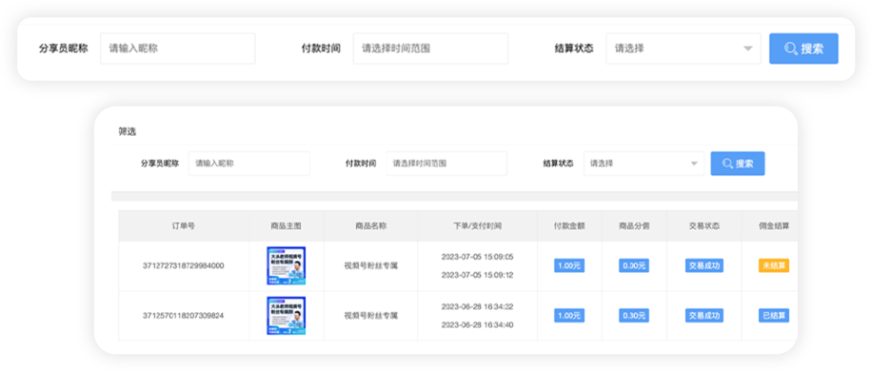The width and height of the screenshot is (872, 371).
Task: Click the 订单号 column header
Action: coord(184,226)
